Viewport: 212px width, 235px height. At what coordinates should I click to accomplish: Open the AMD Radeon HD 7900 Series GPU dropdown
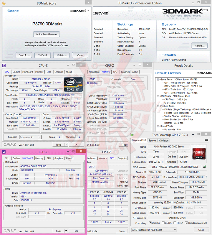(154, 230)
